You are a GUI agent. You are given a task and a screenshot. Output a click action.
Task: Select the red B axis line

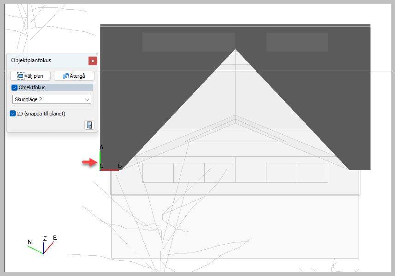point(110,170)
